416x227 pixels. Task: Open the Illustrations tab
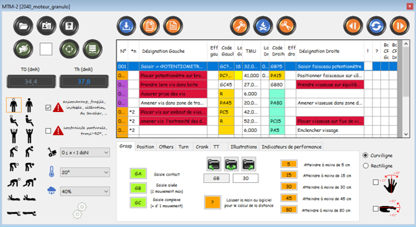tap(243, 147)
